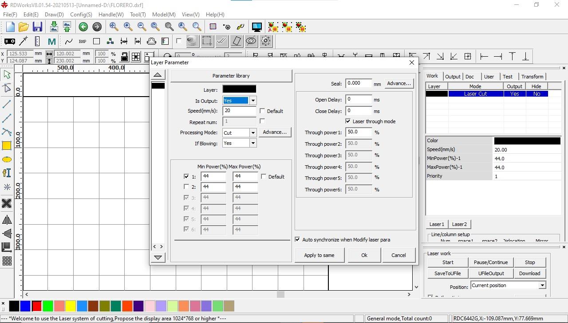The width and height of the screenshot is (568, 323).
Task: Click the horizontal mirror icon
Action: click(7, 220)
